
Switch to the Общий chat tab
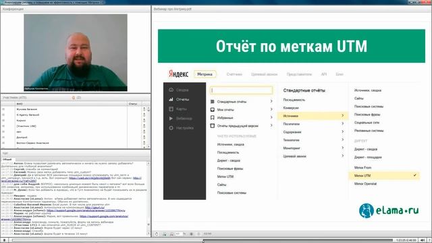click(7, 159)
